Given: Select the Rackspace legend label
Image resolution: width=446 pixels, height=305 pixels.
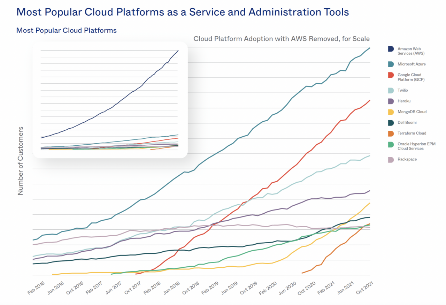Looking at the screenshot, I should tap(407, 159).
